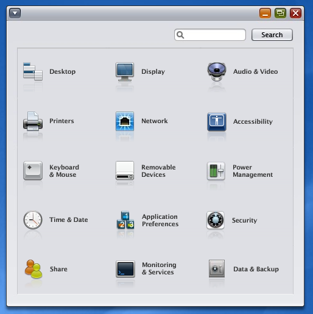The image size is (313, 314).
Task: Open the Desktop settings icon
Action: point(33,71)
